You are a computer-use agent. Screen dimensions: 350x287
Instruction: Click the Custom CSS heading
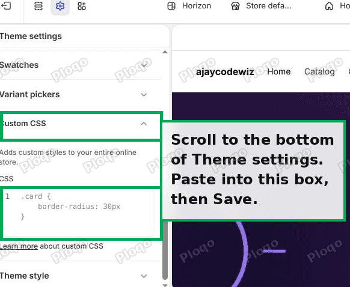[x=23, y=124]
